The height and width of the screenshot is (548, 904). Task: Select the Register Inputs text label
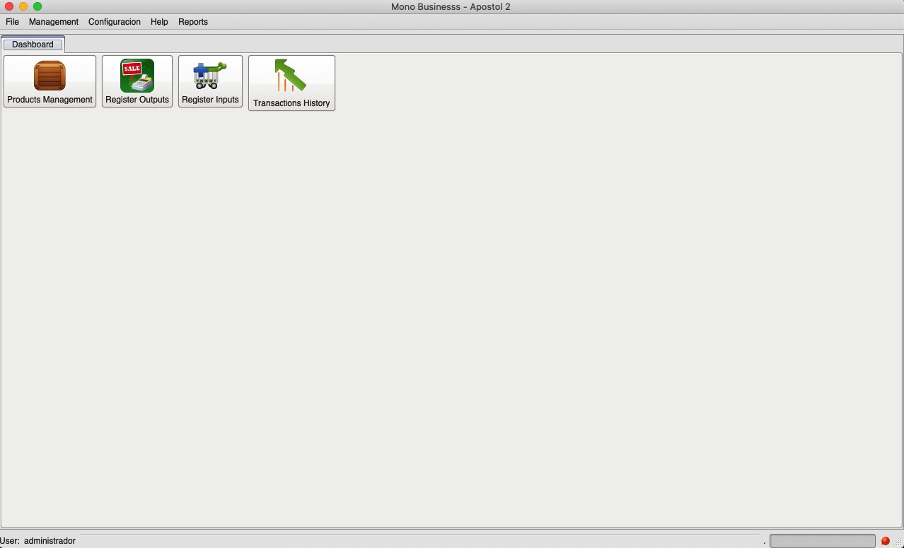click(x=210, y=100)
